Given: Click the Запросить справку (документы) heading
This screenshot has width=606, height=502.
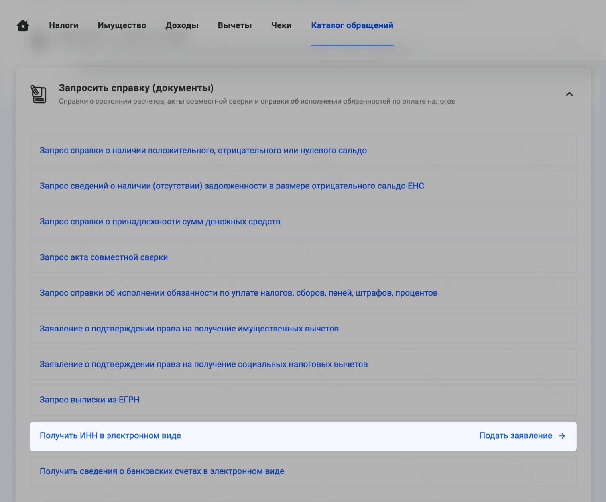Looking at the screenshot, I should 136,88.
